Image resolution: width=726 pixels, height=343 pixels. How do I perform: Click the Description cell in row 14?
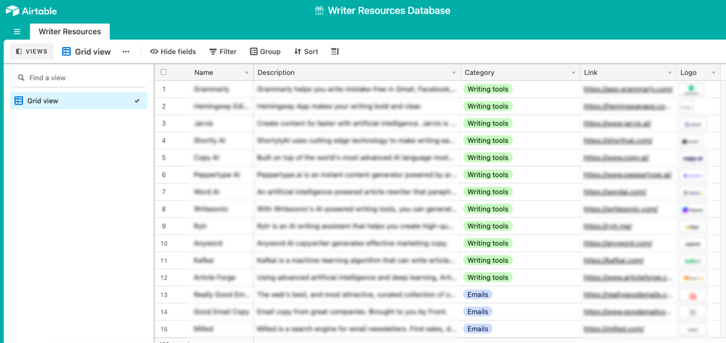click(x=357, y=311)
